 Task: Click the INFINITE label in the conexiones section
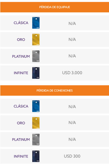tap(21, 156)
